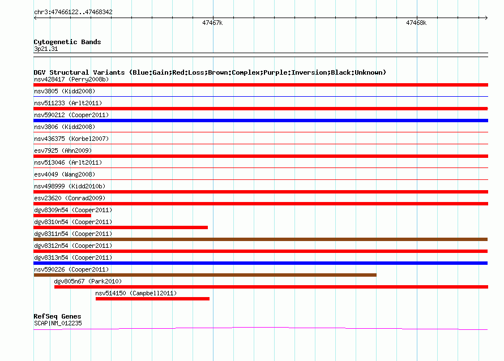This screenshot has width=504, height=361.
Task: Click the SCAP|NM_012235 gene label
Action: [x=58, y=324]
